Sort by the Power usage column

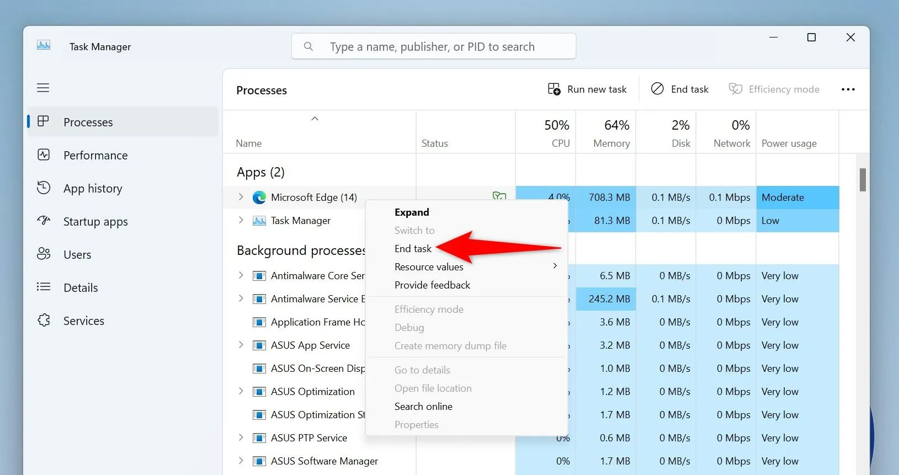click(797, 133)
